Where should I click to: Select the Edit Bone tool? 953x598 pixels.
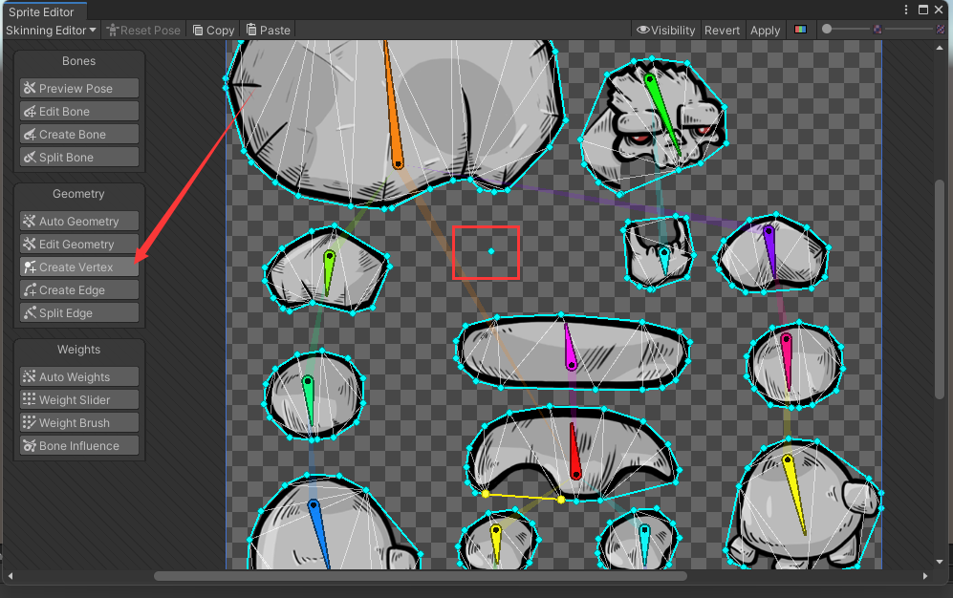(x=78, y=110)
